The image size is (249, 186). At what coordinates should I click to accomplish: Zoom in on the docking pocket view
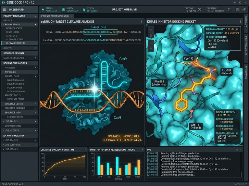151,29
